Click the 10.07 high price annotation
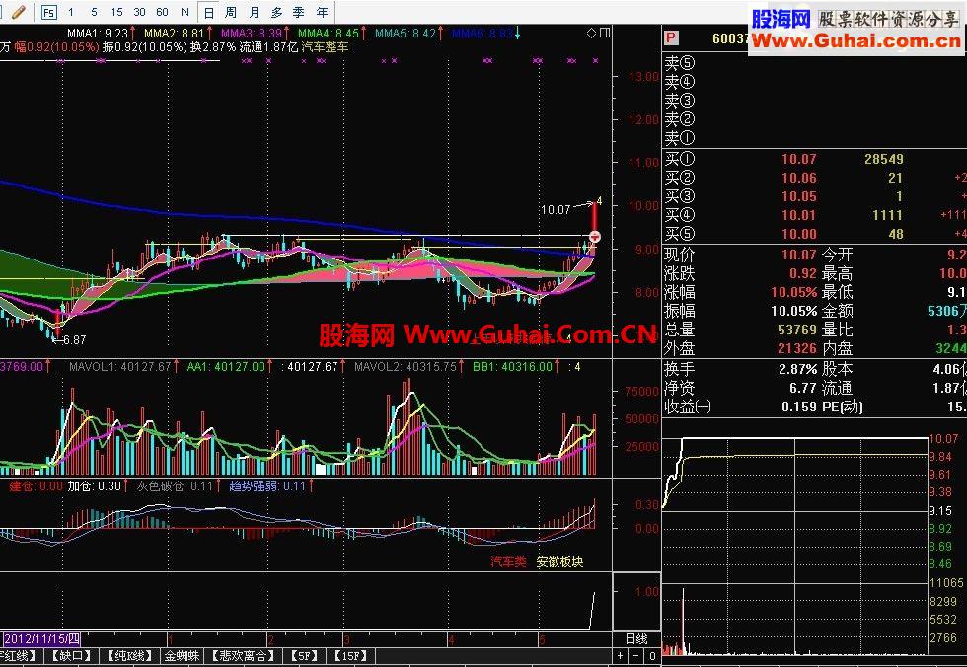Image resolution: width=967 pixels, height=667 pixels. coord(555,209)
